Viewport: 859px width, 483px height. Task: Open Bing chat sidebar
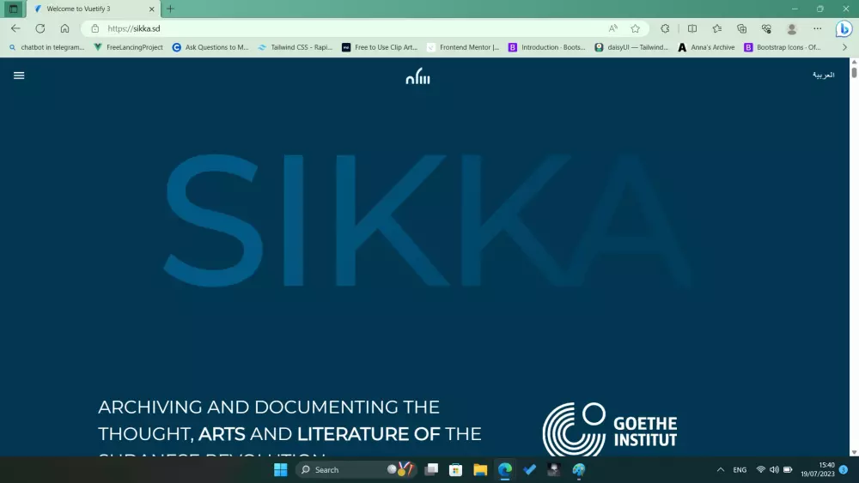pos(844,28)
